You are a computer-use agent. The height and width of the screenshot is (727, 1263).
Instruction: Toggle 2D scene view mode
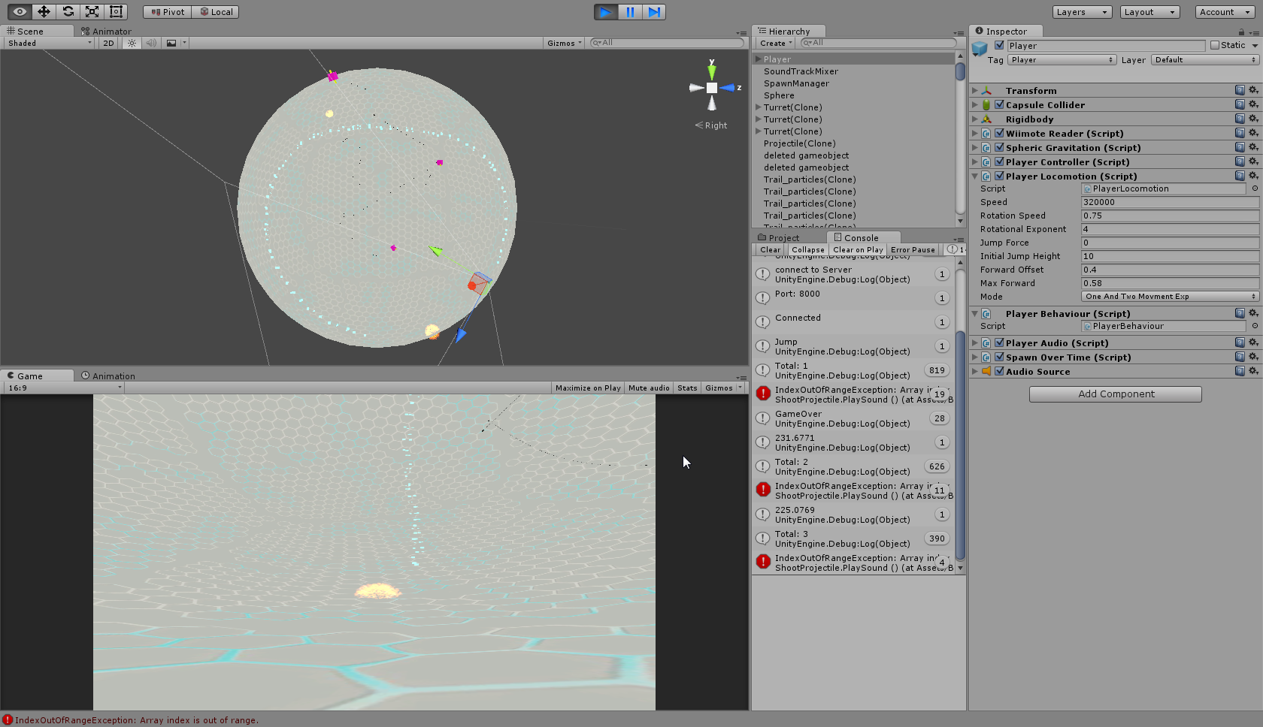point(109,43)
